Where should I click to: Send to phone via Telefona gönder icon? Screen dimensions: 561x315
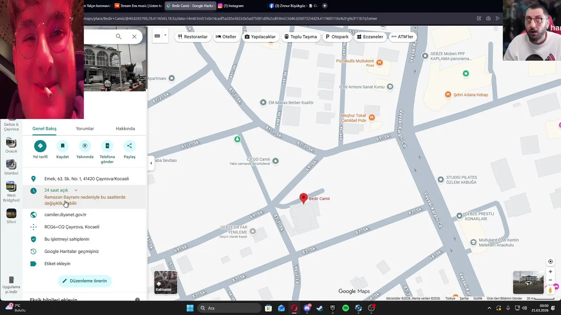[107, 146]
